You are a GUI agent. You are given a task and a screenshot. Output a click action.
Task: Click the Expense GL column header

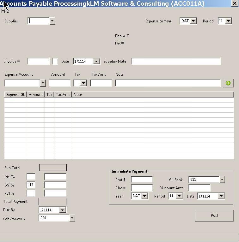click(x=15, y=95)
